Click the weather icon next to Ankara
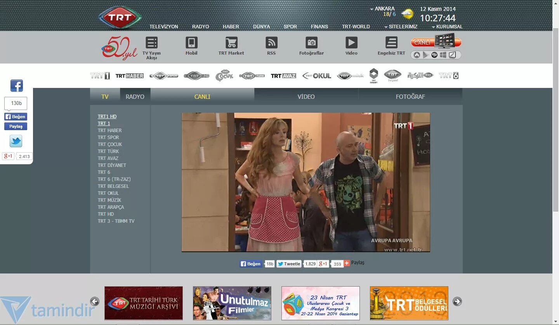 coord(407,14)
